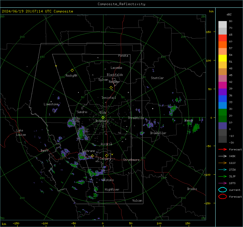
Task: Select the yellow diamond marker above Calgary
Action: pos(107,155)
